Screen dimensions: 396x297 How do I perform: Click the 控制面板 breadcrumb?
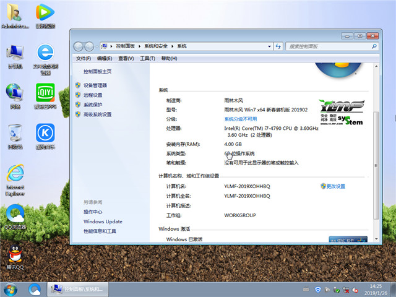click(x=125, y=46)
